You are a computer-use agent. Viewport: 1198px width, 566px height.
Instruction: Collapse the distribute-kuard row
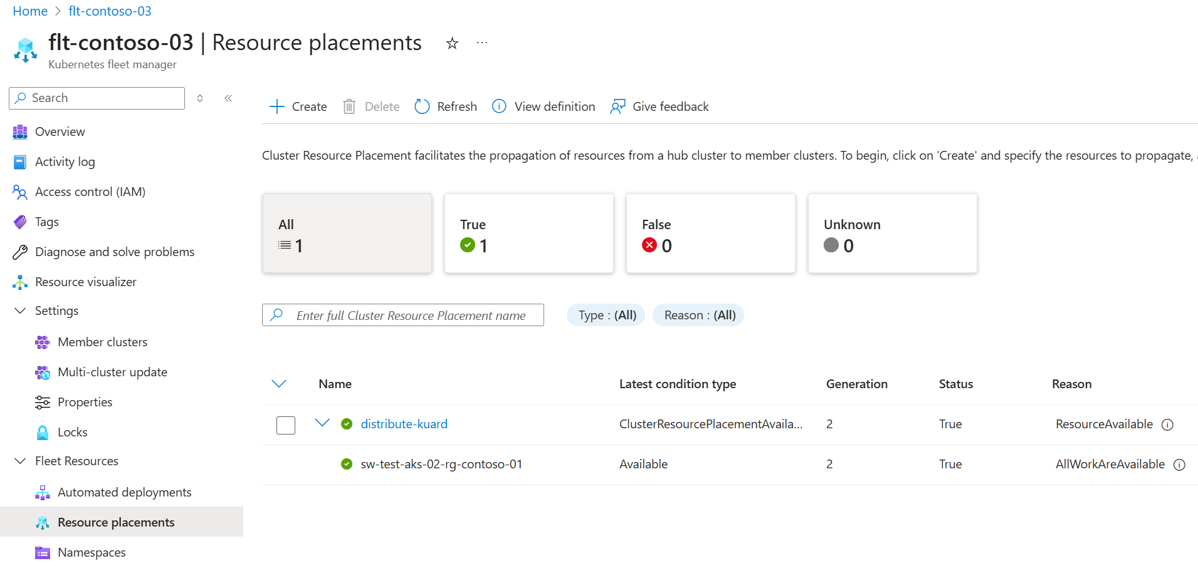[x=322, y=423]
